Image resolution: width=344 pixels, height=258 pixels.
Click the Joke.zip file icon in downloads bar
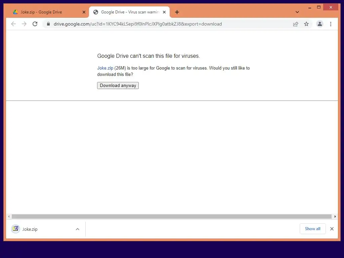coord(15,229)
